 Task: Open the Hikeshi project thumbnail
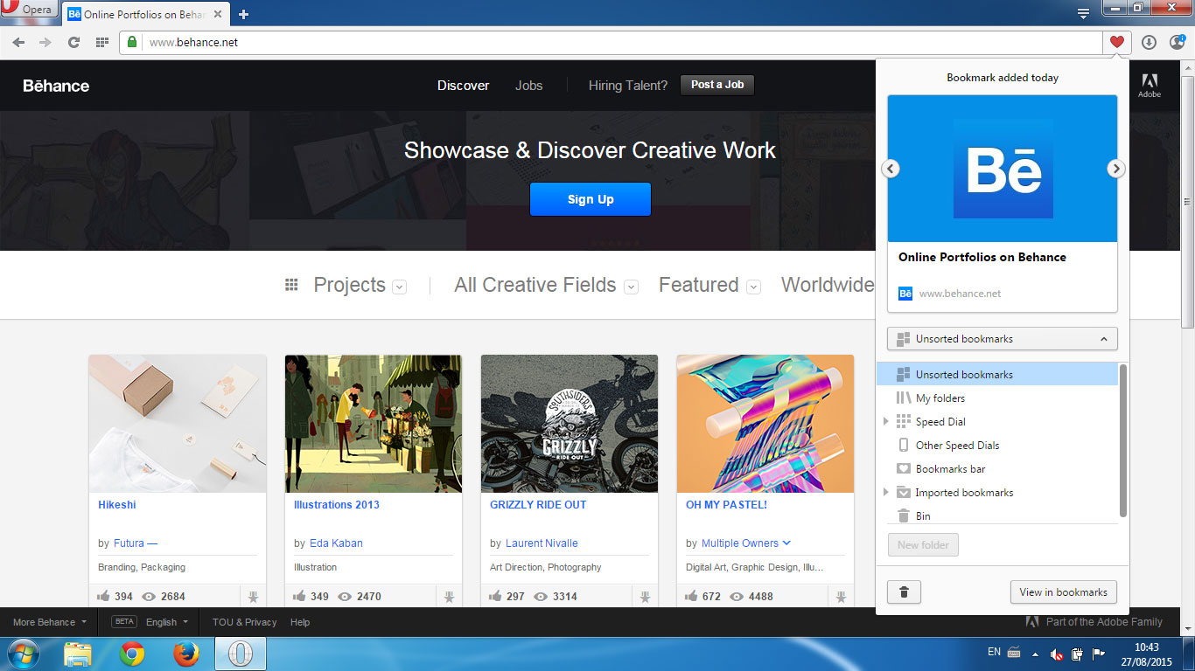(x=178, y=424)
